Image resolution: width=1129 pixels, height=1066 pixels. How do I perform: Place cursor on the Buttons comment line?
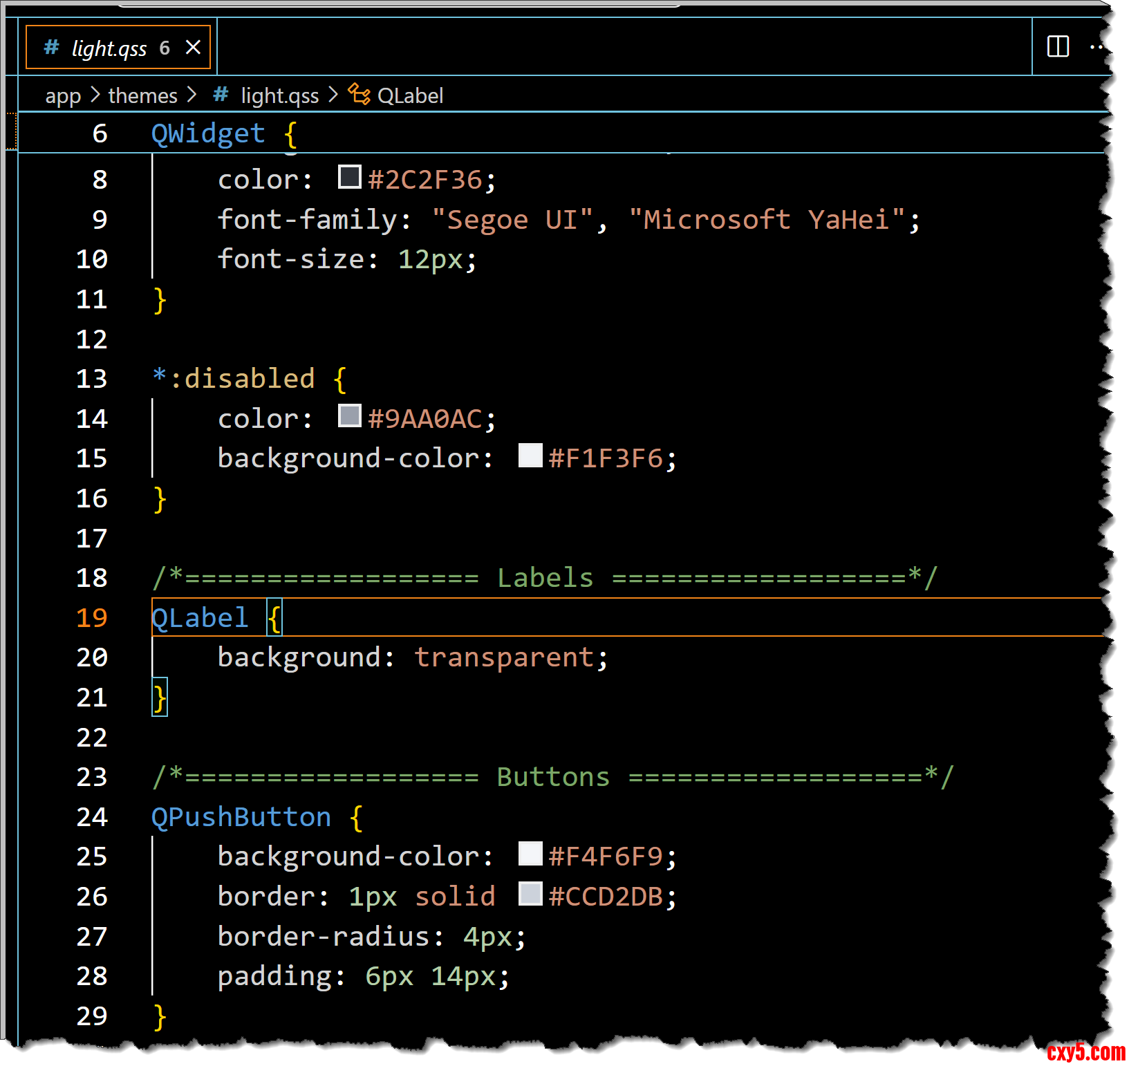tap(552, 777)
